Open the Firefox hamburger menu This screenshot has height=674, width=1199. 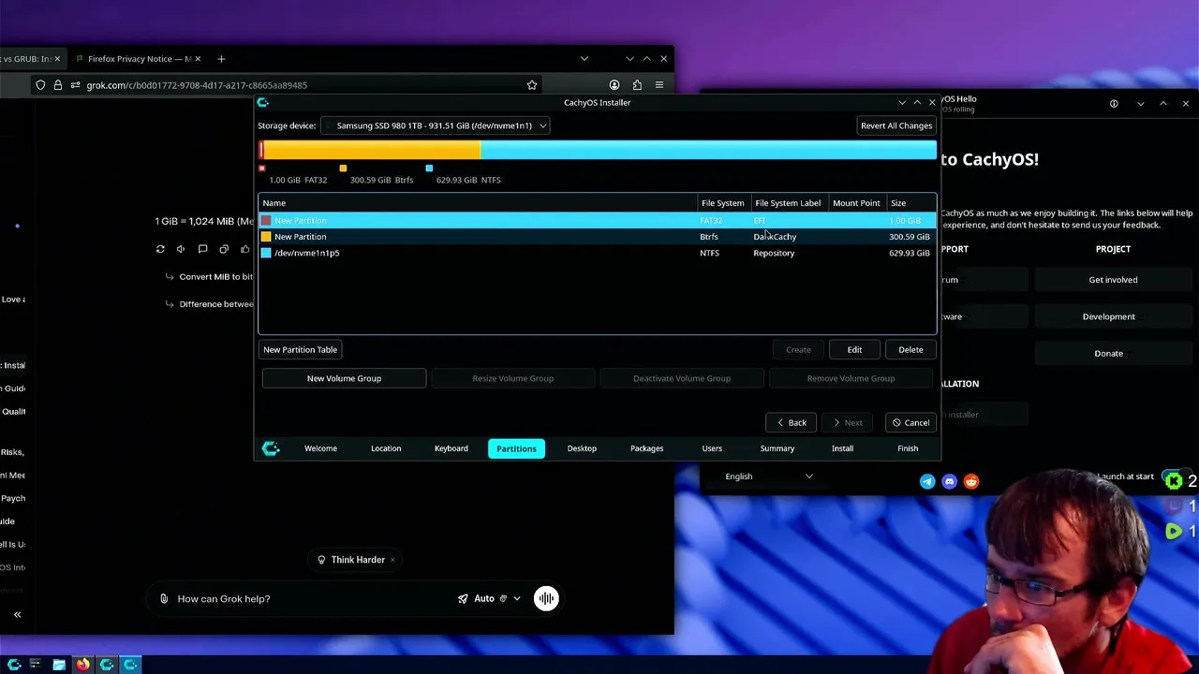click(659, 85)
